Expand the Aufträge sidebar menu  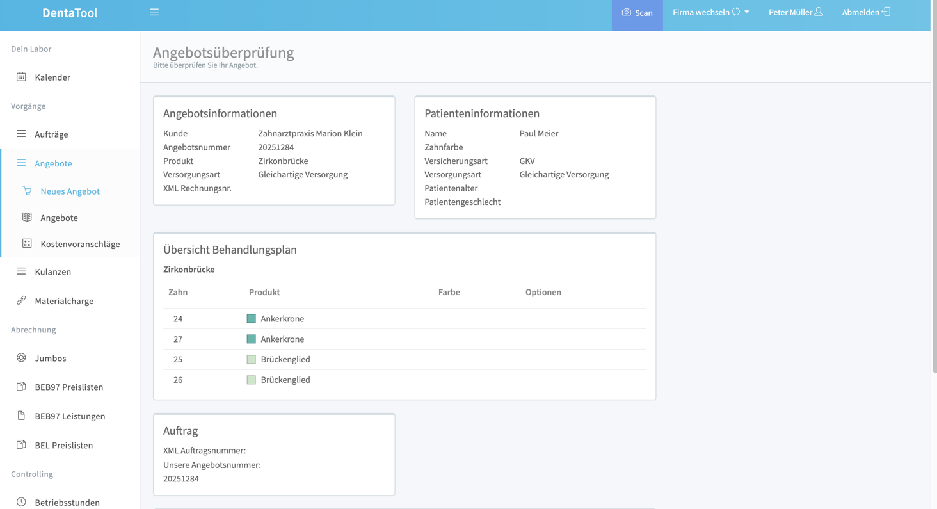click(x=51, y=134)
